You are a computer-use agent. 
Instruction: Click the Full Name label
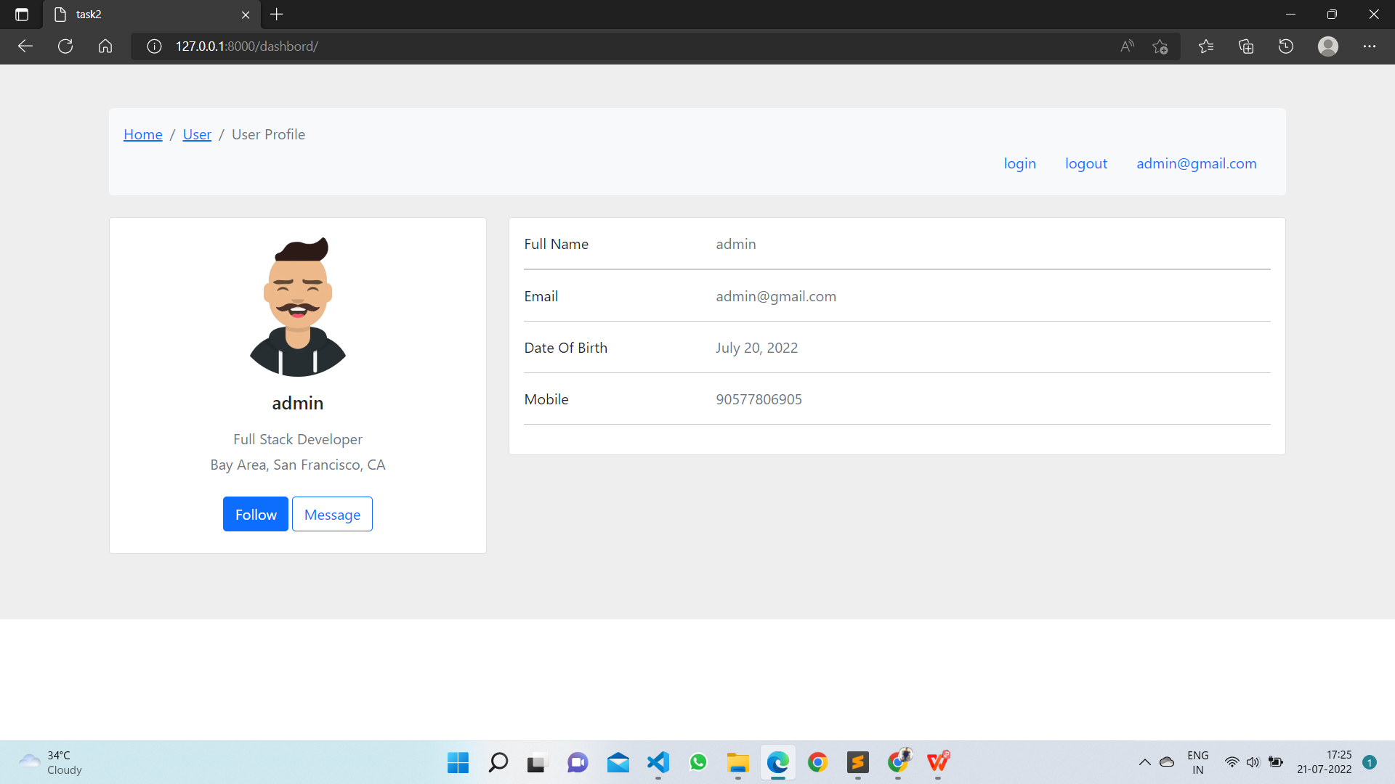[557, 244]
